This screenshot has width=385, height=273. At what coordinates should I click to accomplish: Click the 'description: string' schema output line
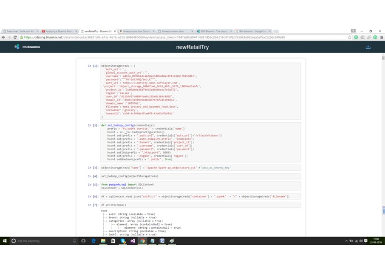pos(134,231)
